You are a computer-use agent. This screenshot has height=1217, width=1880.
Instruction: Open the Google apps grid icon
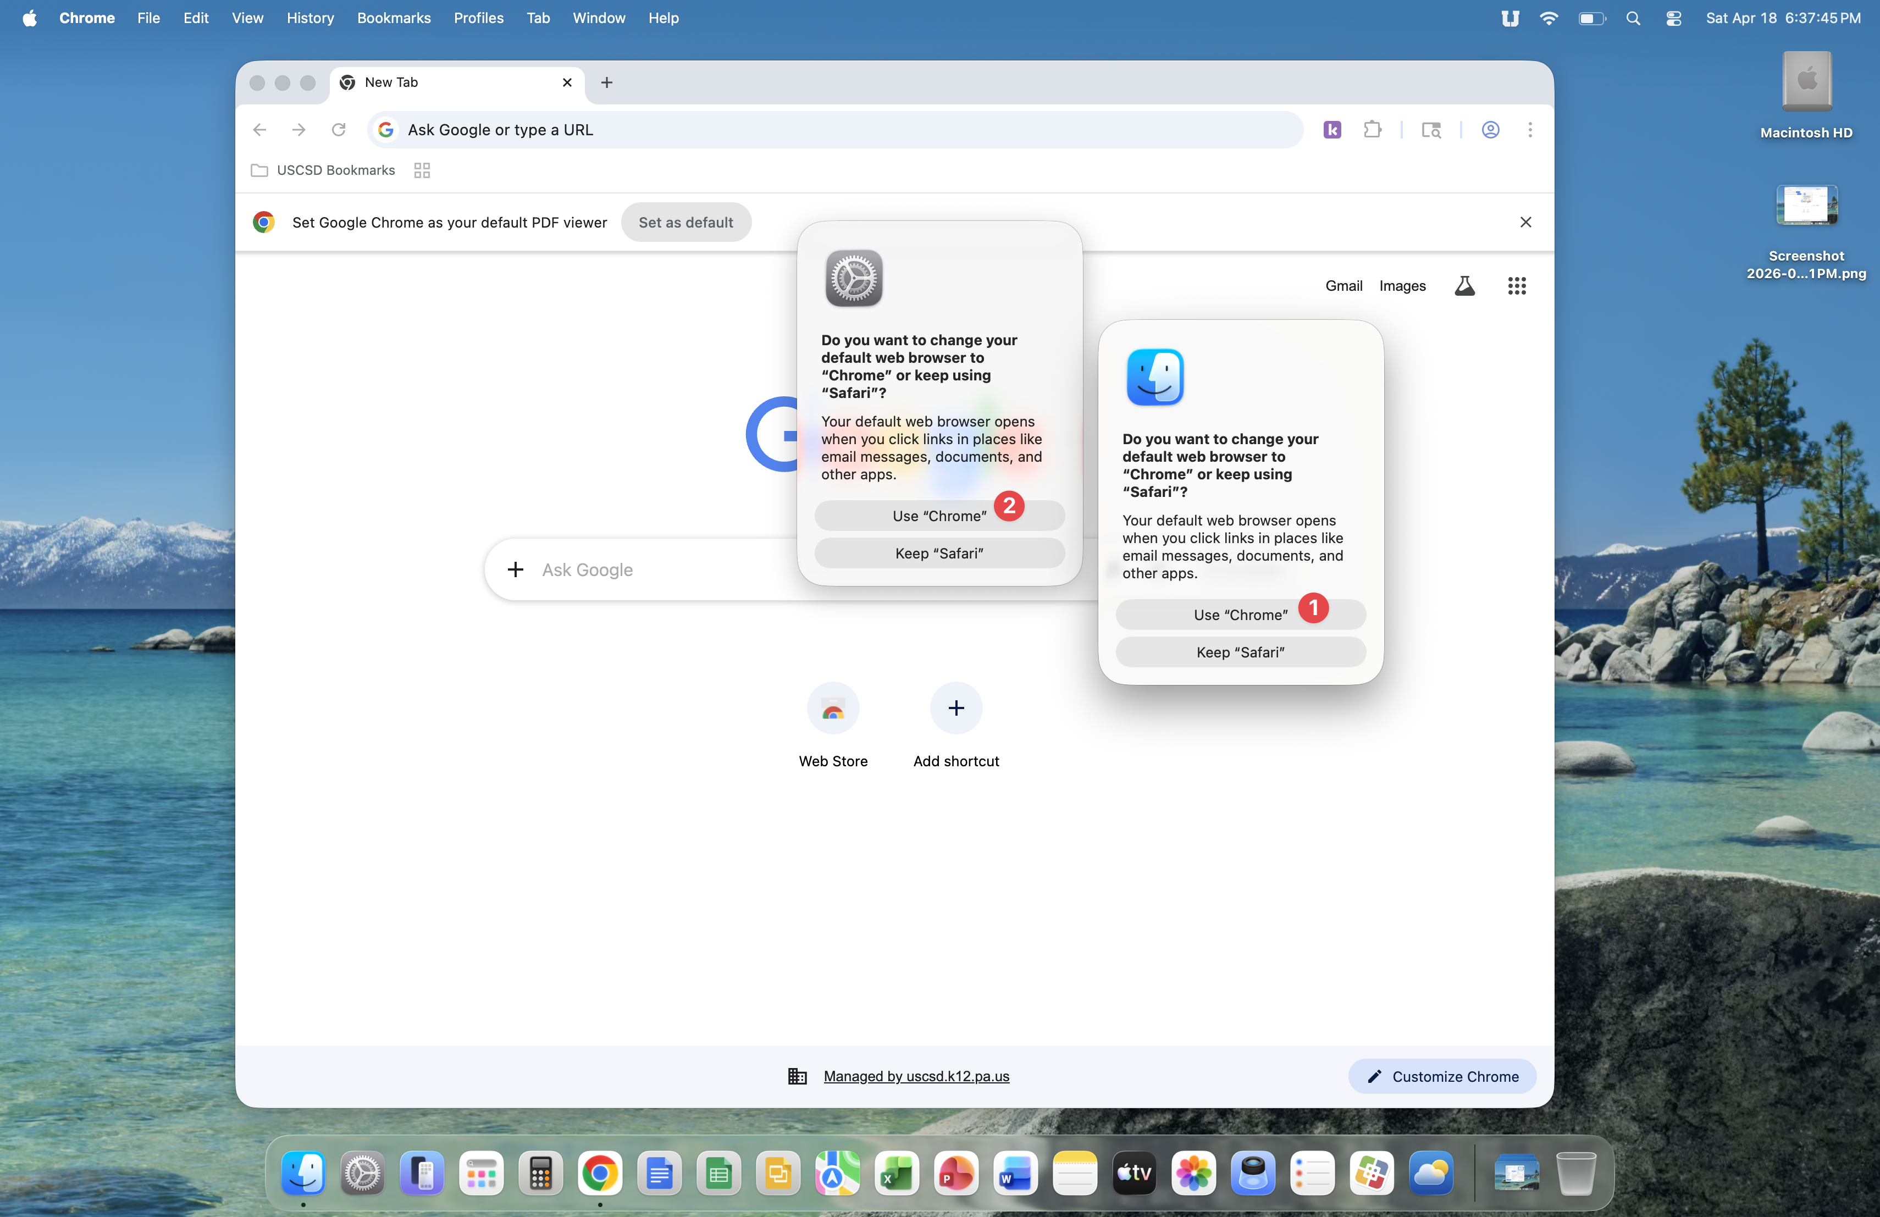[x=1516, y=286]
